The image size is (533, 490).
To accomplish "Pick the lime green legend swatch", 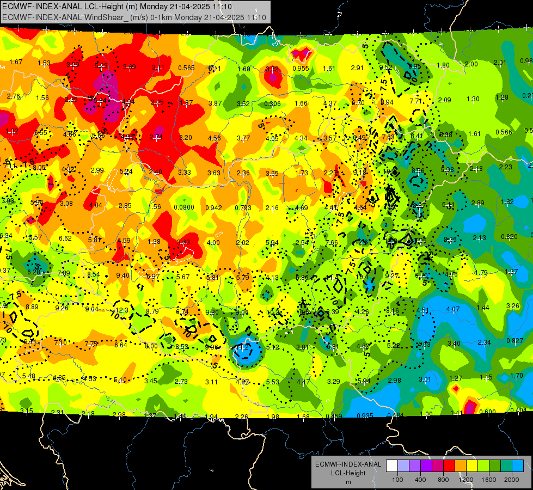I will click(x=483, y=466).
